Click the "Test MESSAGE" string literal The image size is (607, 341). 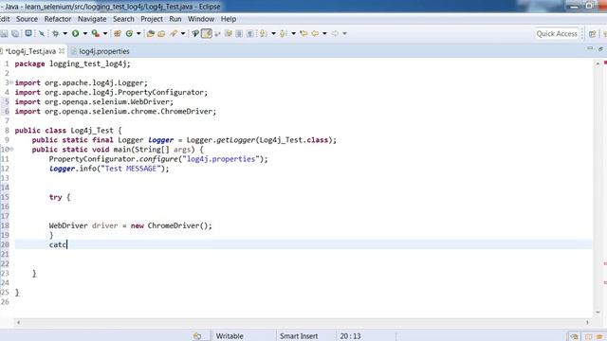130,169
